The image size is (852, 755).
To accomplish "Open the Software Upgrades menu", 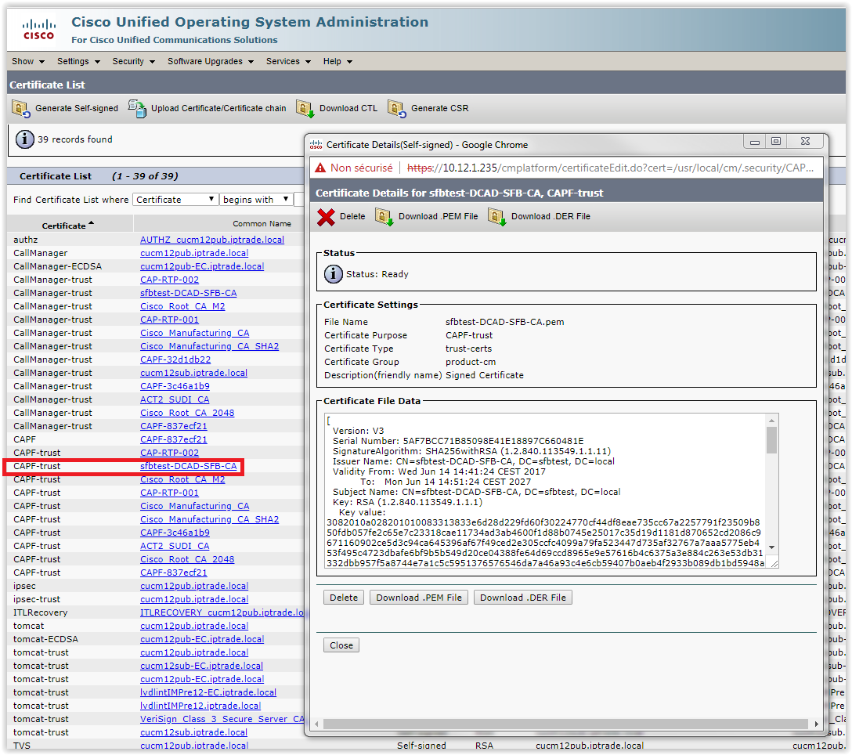I will click(211, 61).
